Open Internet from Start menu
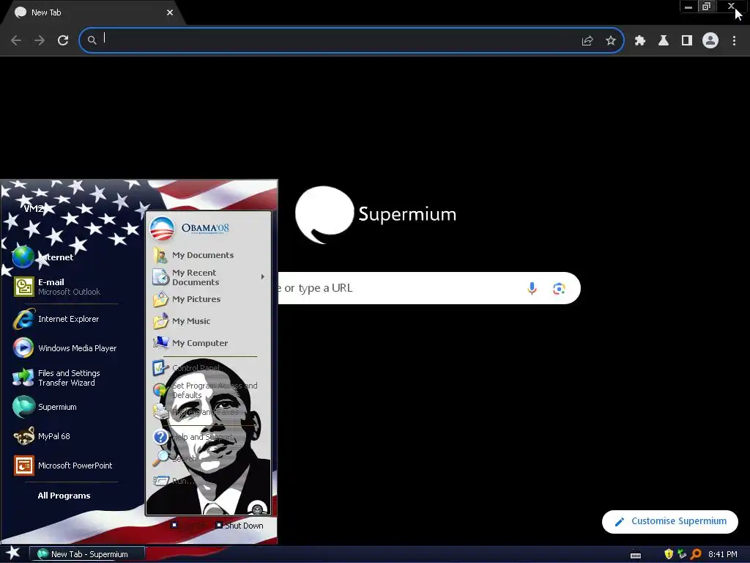Screen dimensions: 750x563 [x=43, y=257]
